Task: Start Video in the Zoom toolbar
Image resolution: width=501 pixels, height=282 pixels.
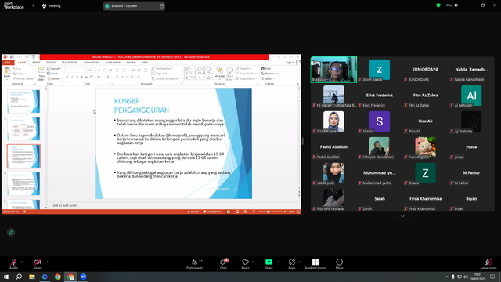Action: (38, 263)
